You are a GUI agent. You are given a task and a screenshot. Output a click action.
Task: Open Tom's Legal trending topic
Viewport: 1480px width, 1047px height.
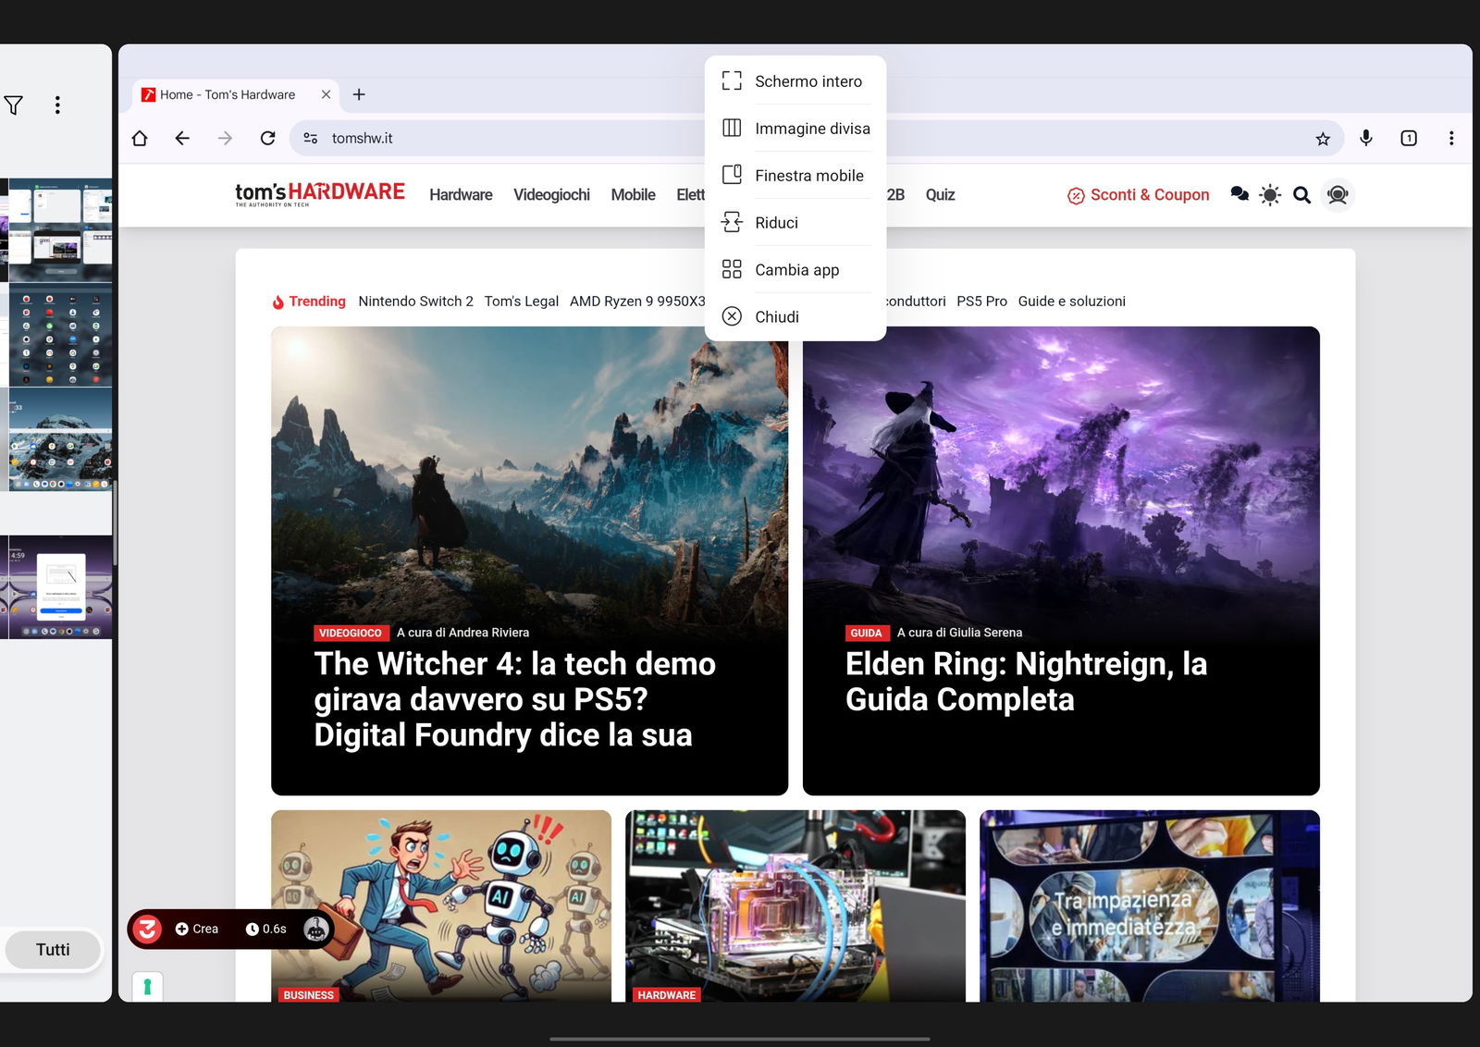[x=522, y=302]
